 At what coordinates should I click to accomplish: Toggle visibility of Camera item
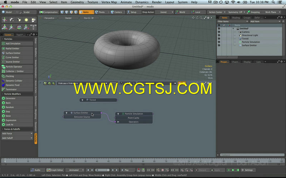point(219,32)
